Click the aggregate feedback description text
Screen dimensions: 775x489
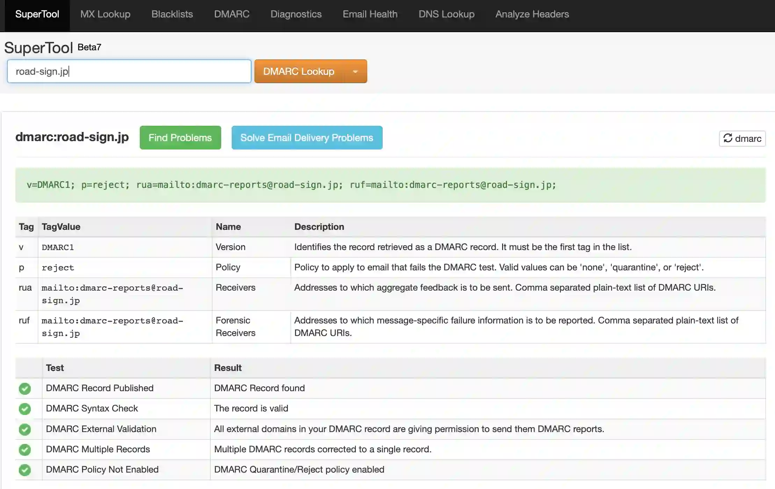pyautogui.click(x=505, y=287)
